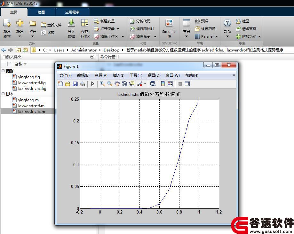
Task: Expand the Parallel dropdown arrow
Action: (217, 36)
